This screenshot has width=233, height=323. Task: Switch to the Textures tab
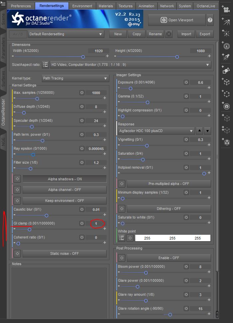click(x=125, y=6)
